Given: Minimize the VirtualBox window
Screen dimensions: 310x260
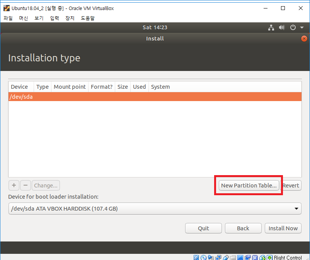Looking at the screenshot, I should (266, 8).
